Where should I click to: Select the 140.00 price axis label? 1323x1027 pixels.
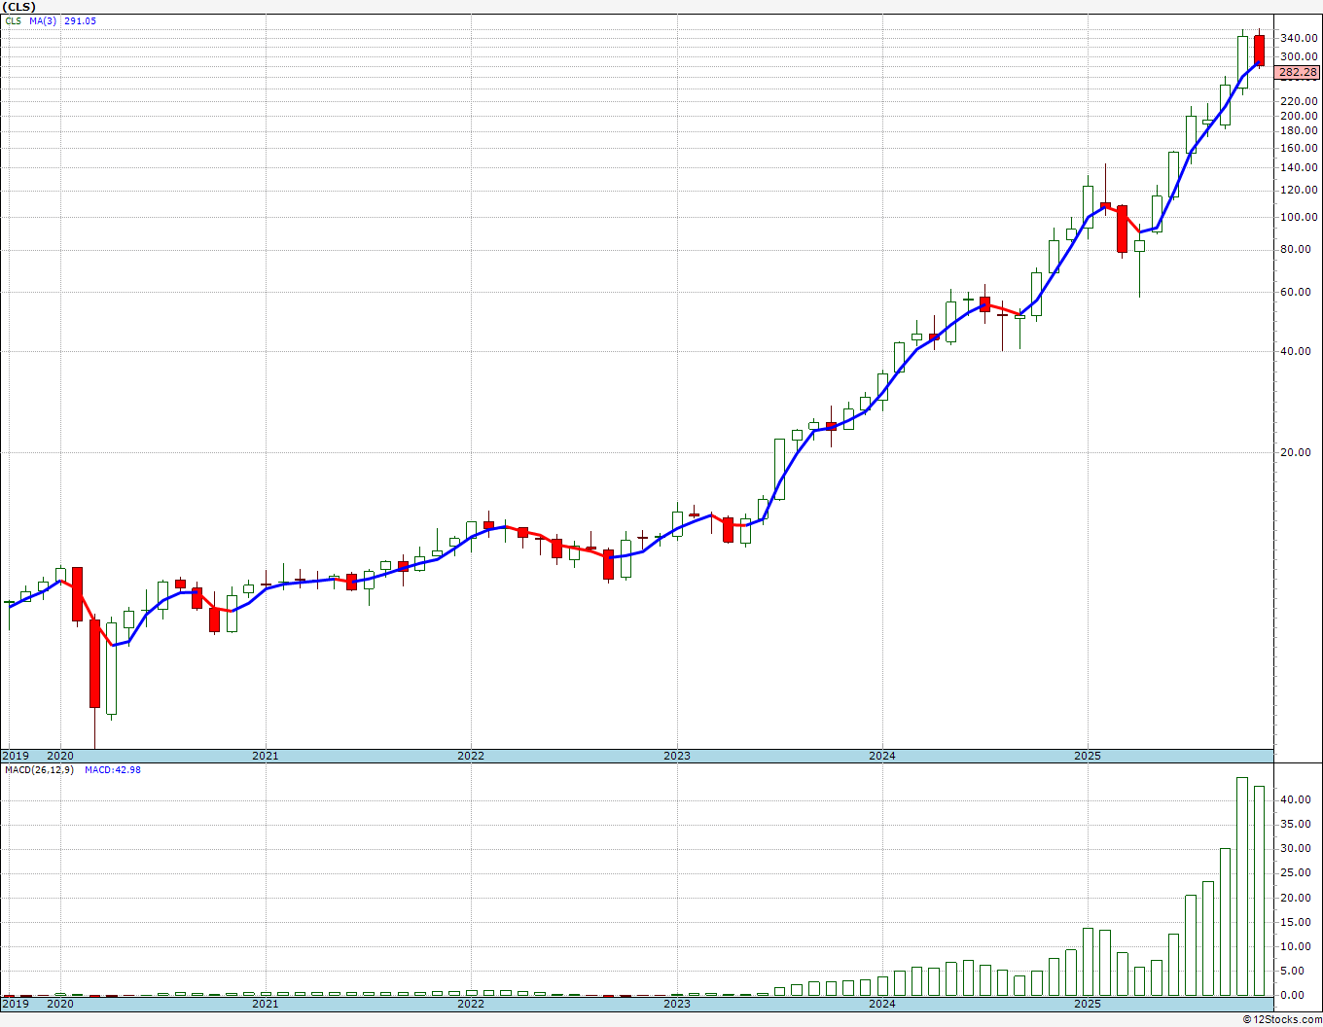1299,168
